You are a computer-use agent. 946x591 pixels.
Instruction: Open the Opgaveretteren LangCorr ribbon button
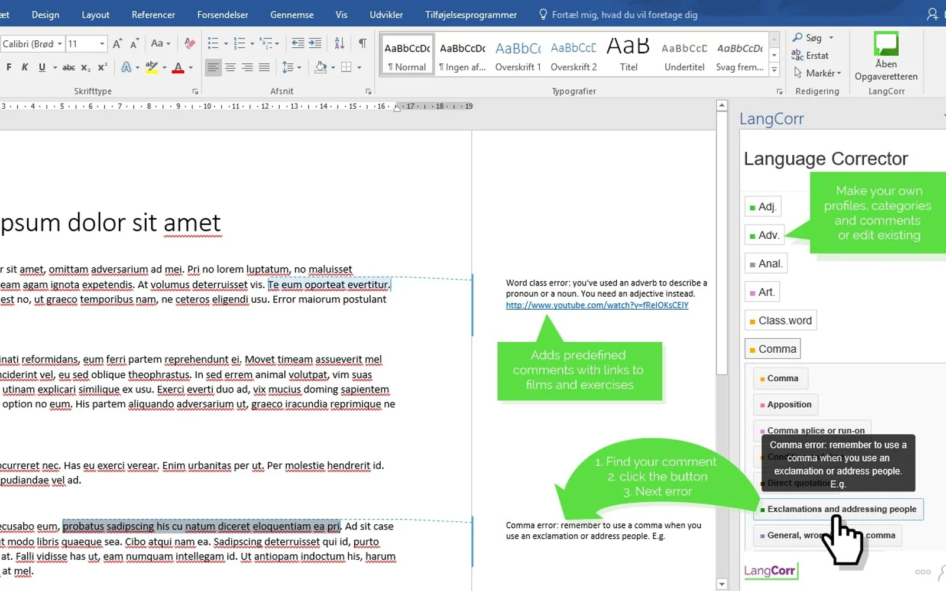[886, 57]
